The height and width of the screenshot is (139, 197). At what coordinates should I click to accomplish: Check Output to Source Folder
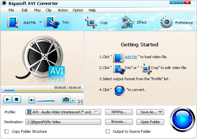[108, 131]
